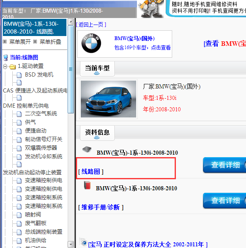Image resolution: width=246 pixels, height=248 pixels.
Task: Click 年份:2008-2010 text
Action: click(162, 109)
